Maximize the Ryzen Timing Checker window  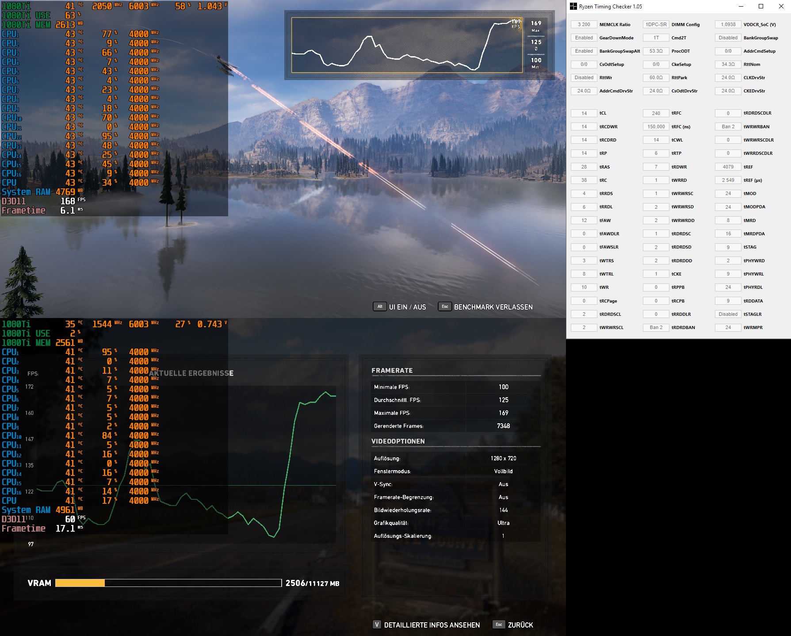coord(761,6)
